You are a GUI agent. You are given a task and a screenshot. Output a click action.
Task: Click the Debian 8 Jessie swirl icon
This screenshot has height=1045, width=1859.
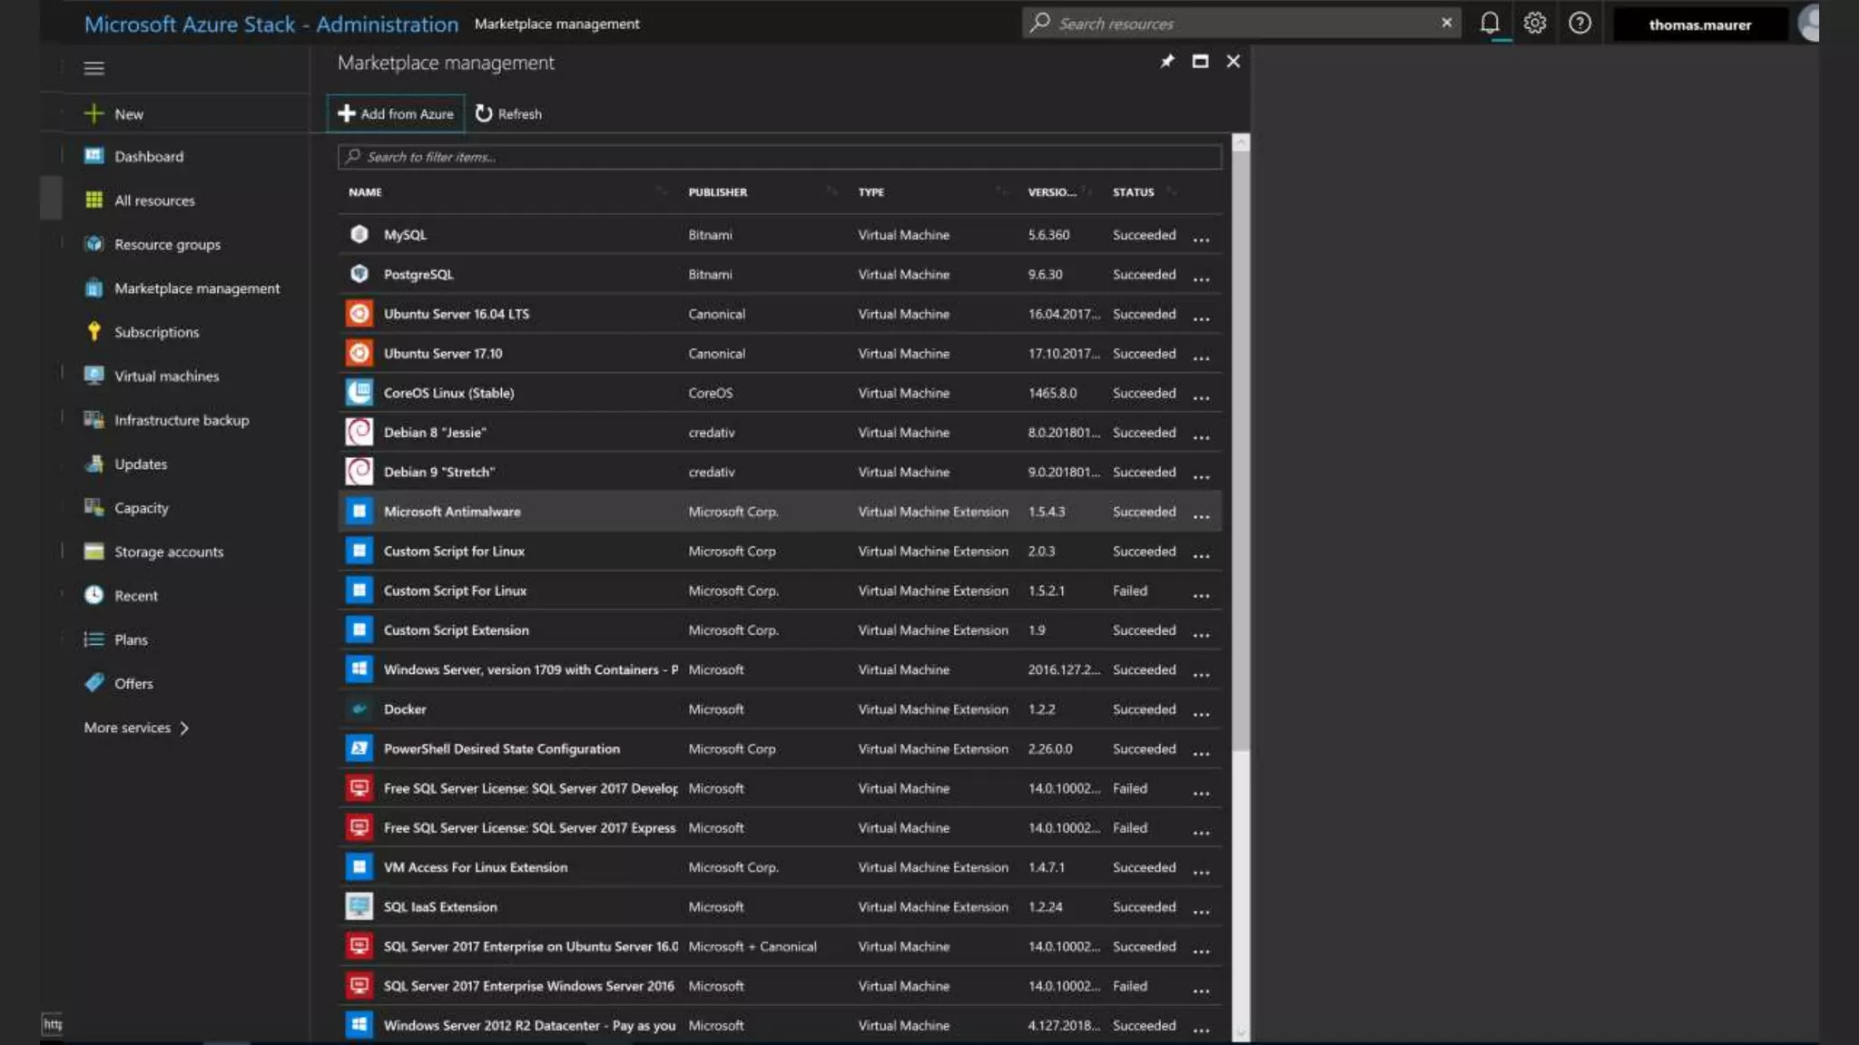(359, 433)
